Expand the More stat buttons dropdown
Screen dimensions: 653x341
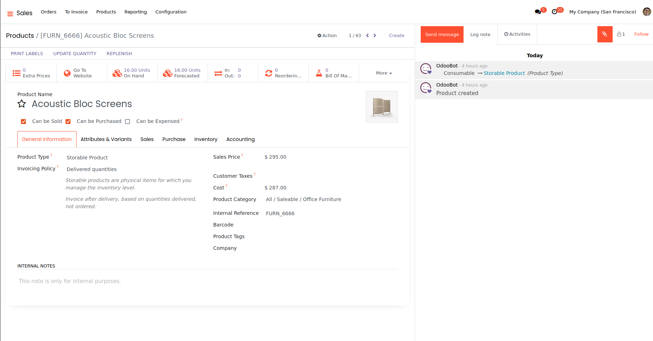coord(384,73)
